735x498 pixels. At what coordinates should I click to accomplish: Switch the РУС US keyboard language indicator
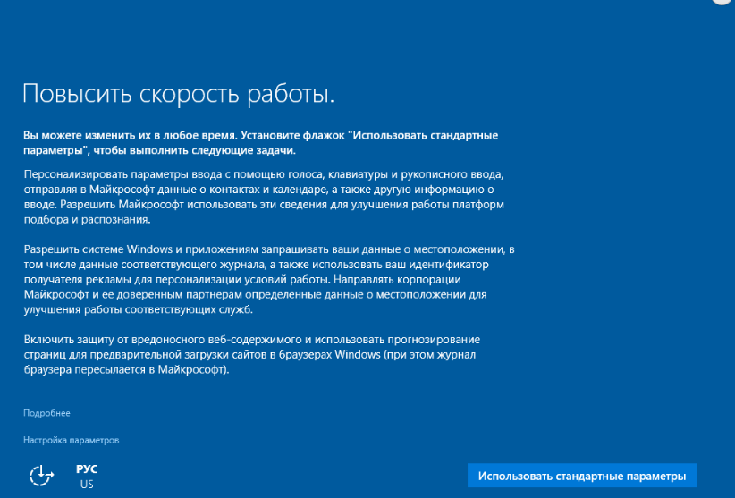(x=87, y=477)
